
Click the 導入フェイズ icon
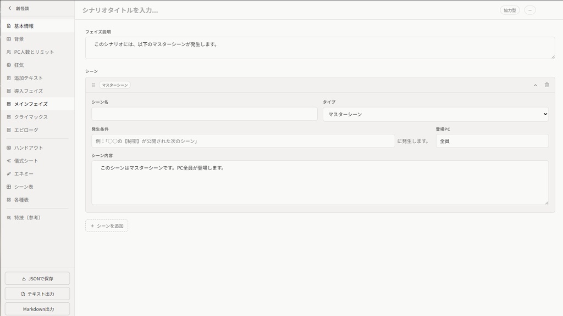click(x=9, y=91)
